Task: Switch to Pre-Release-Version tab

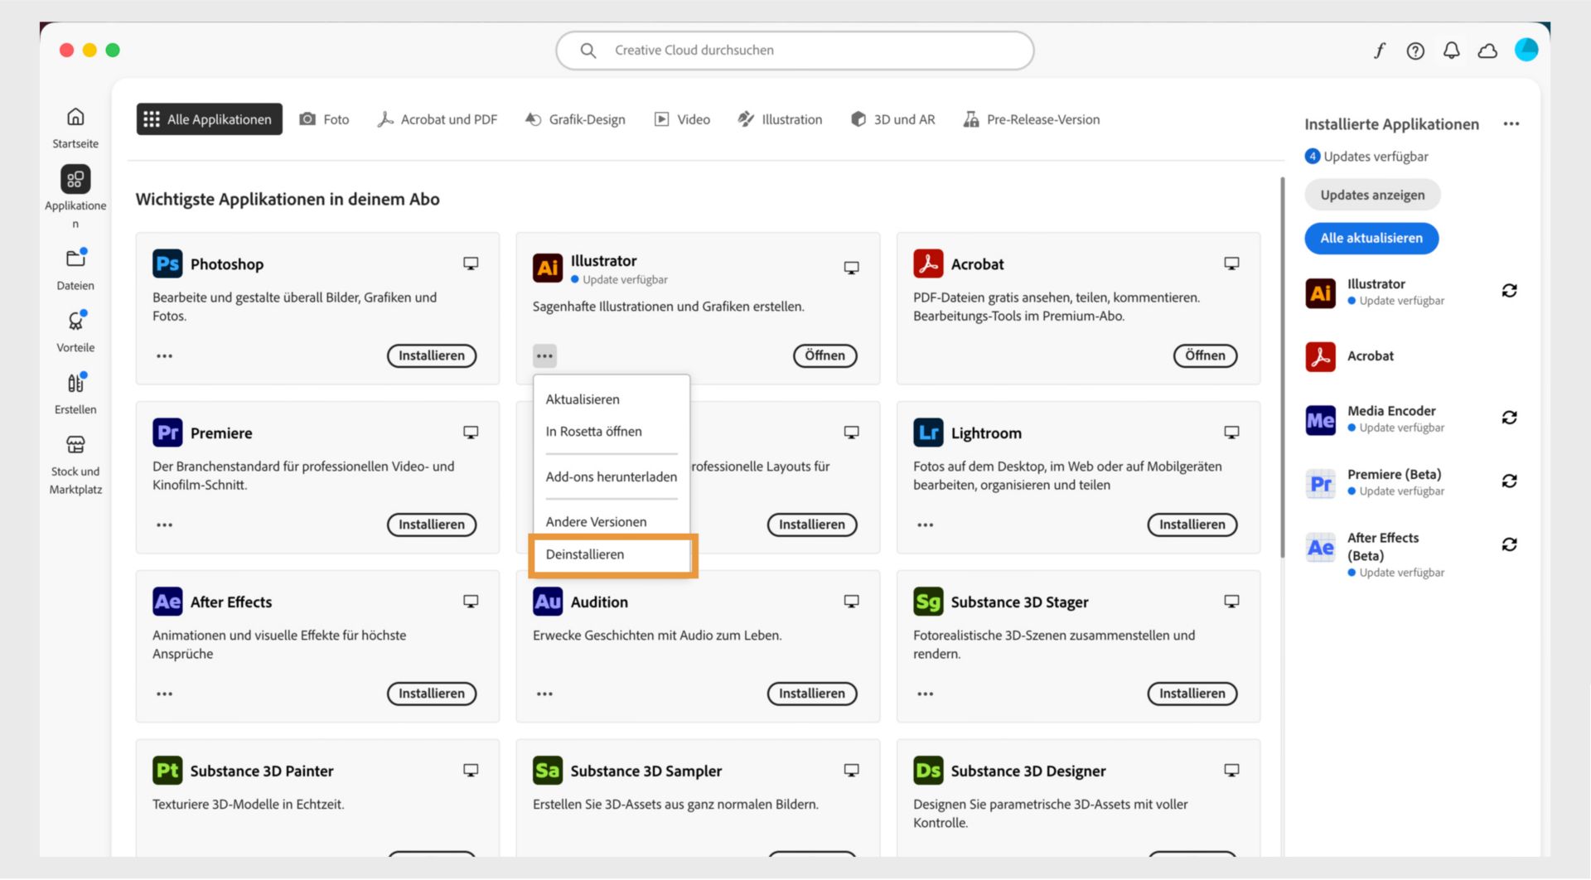Action: pyautogui.click(x=1032, y=119)
